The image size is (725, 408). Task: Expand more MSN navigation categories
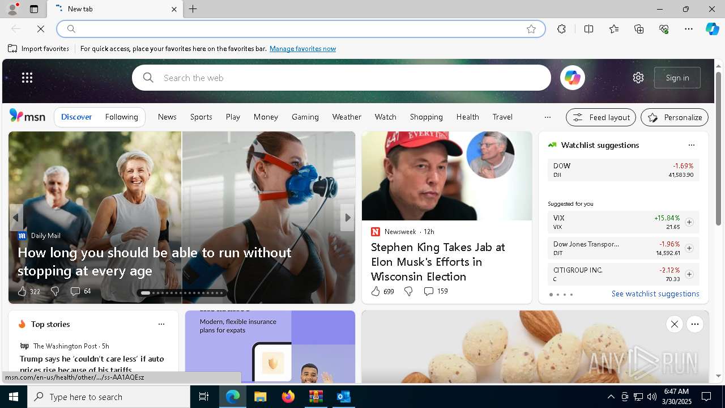click(547, 117)
